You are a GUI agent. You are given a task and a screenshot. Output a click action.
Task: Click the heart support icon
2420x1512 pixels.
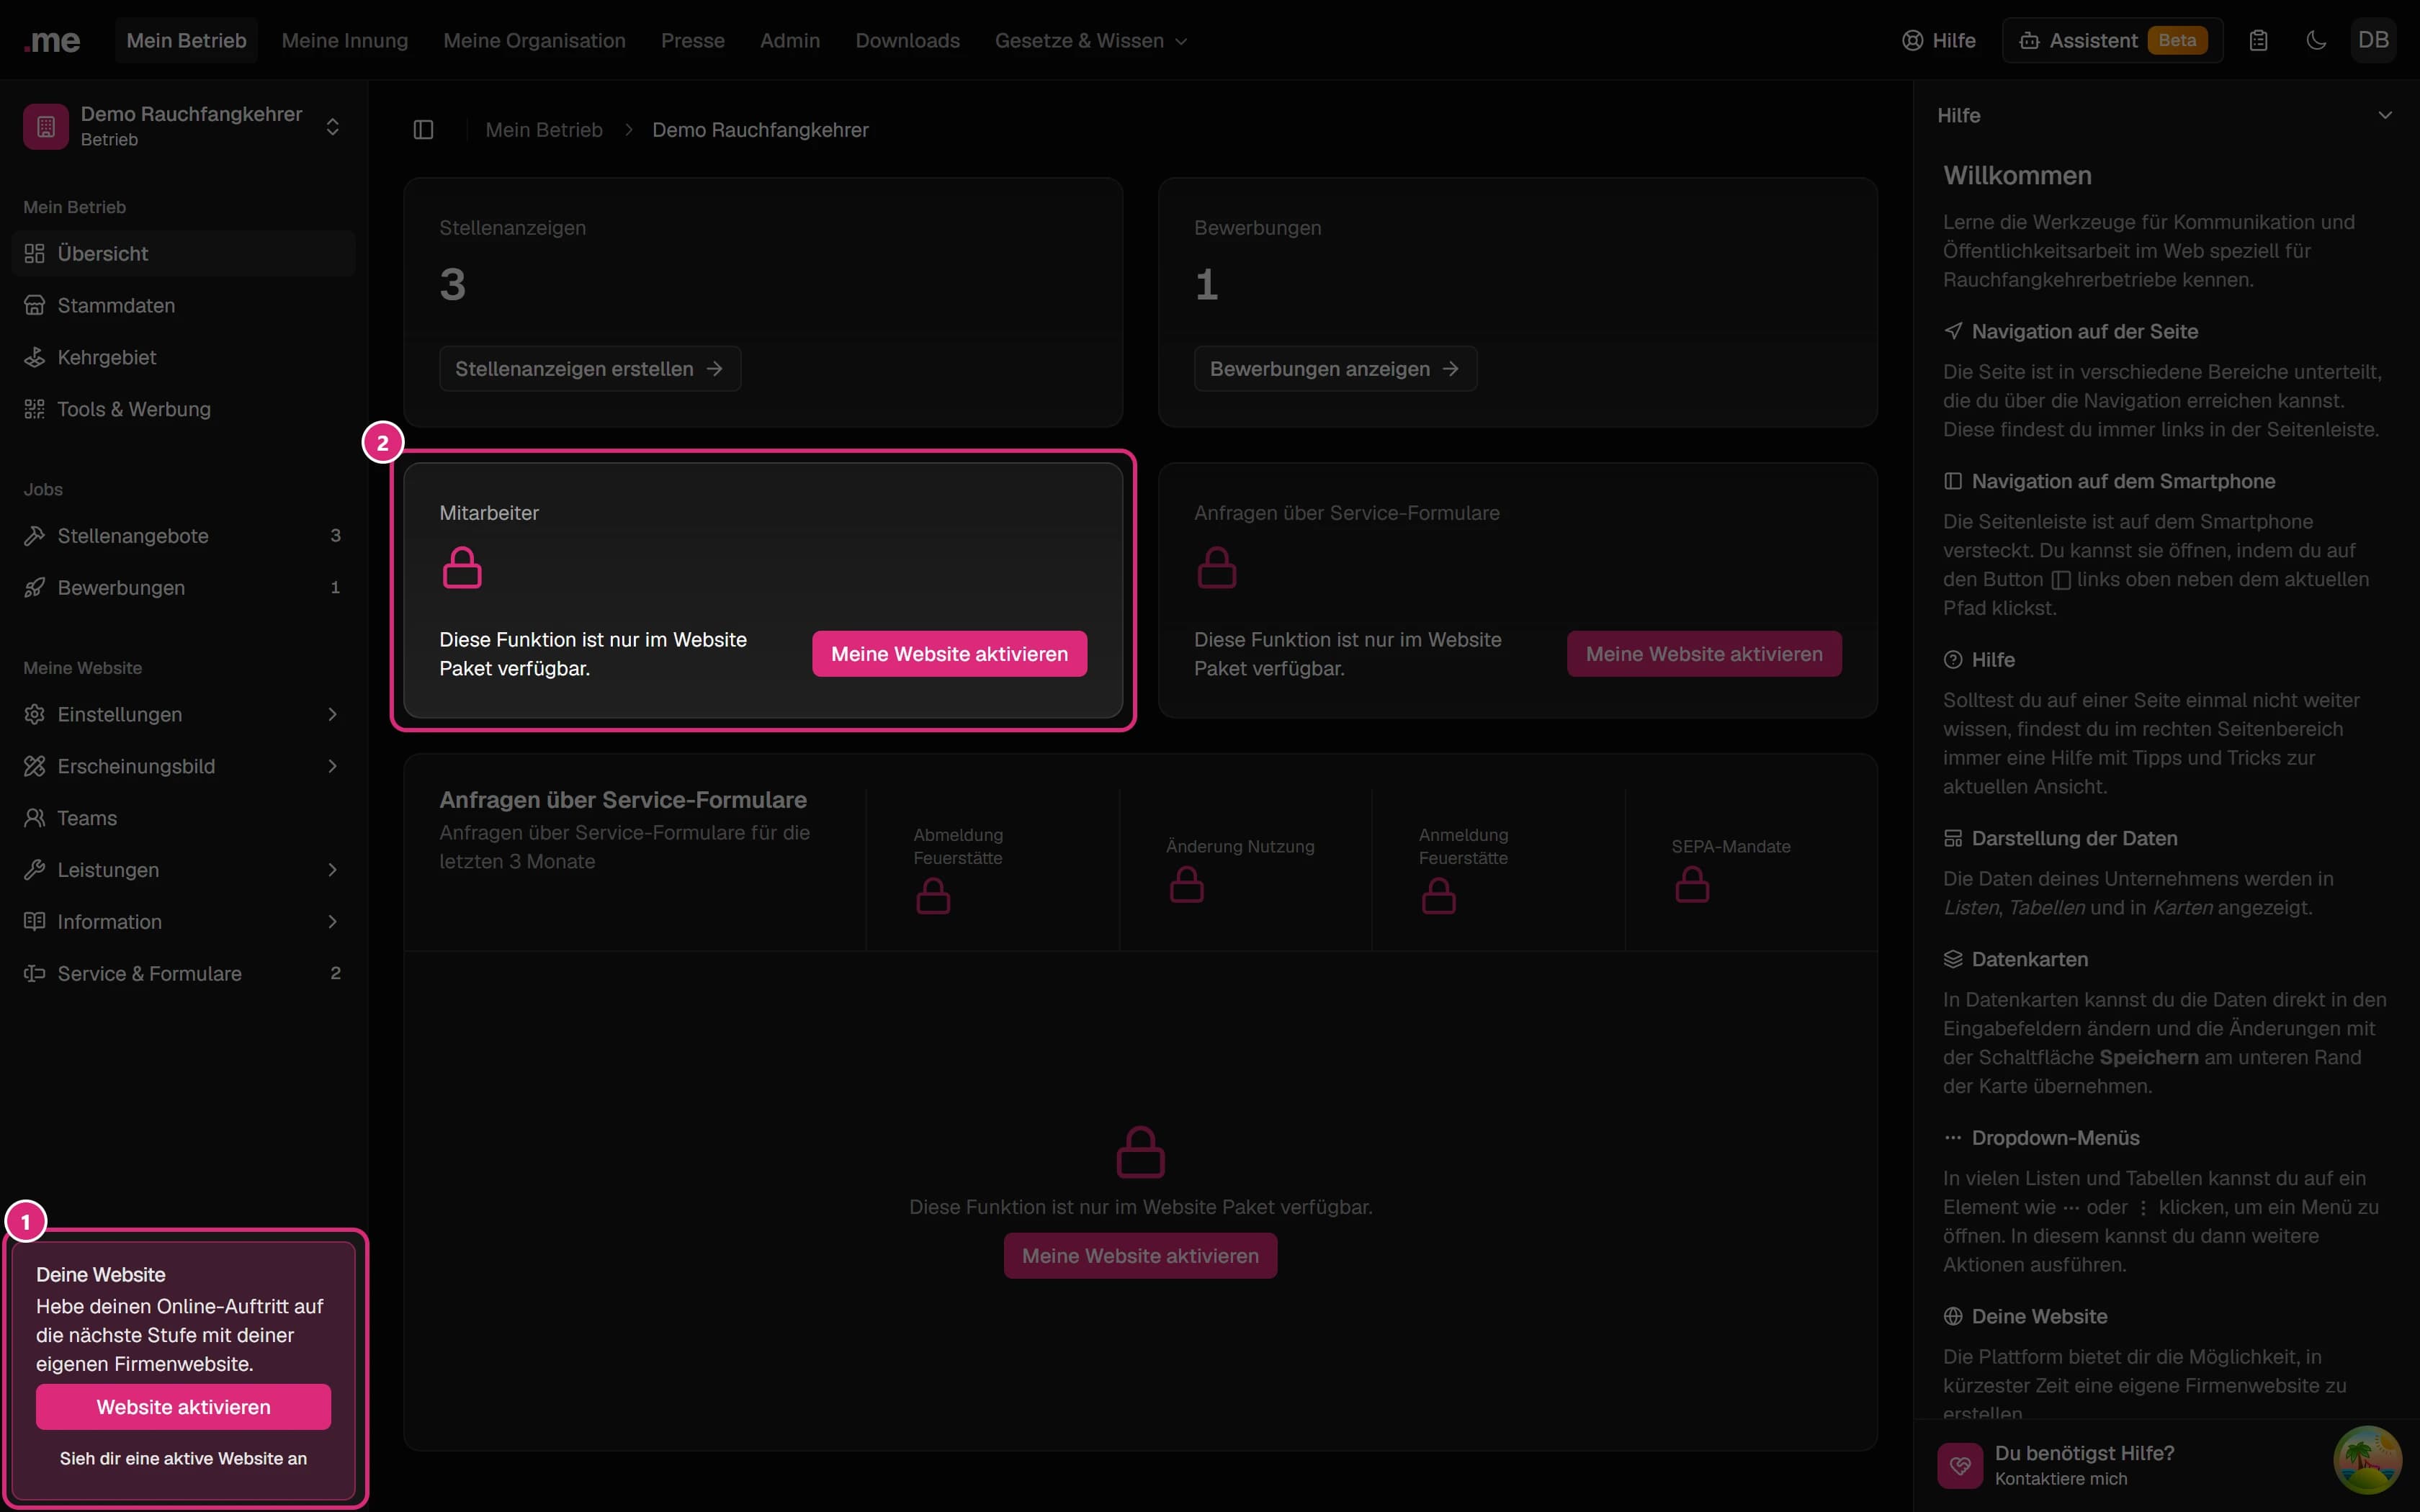[x=1960, y=1466]
